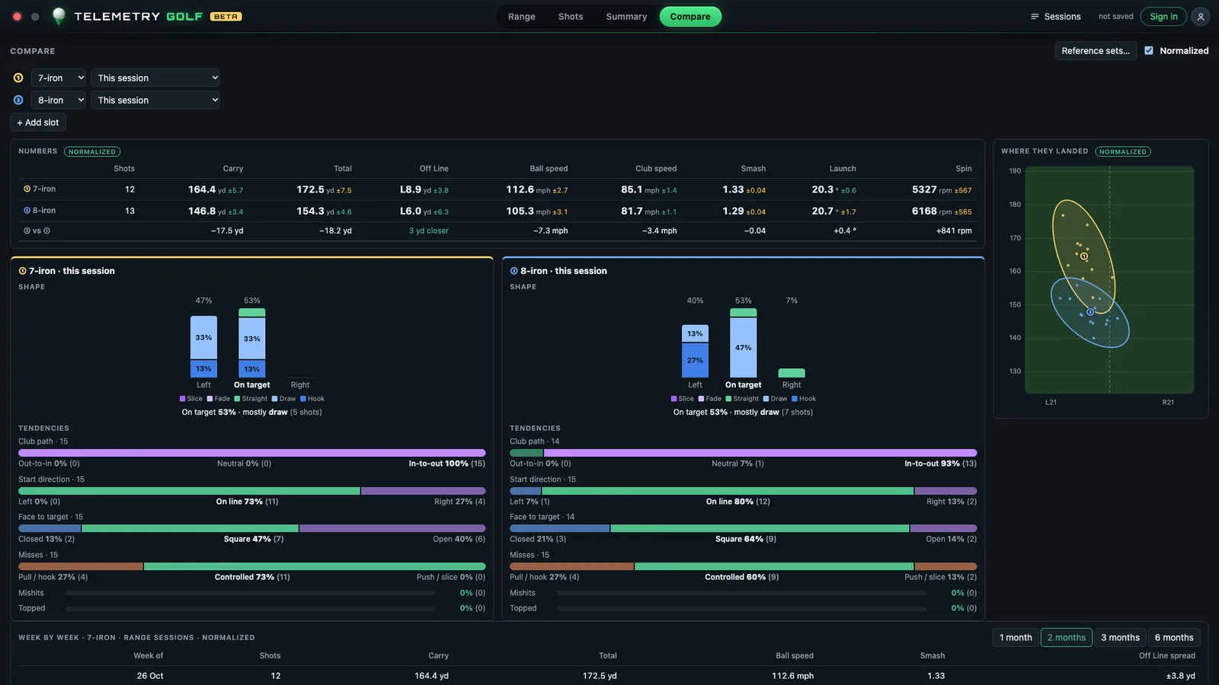Select the 1 month range option
1219x685 pixels.
coord(1016,638)
